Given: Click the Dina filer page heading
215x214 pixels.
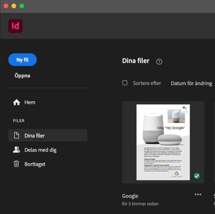Looking at the screenshot, I should click(136, 61).
